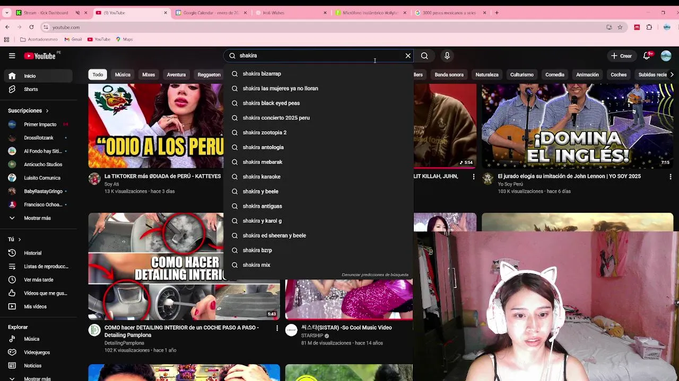Select the Culturismo chip
Viewport: 679px width, 381px height.
tap(522, 75)
